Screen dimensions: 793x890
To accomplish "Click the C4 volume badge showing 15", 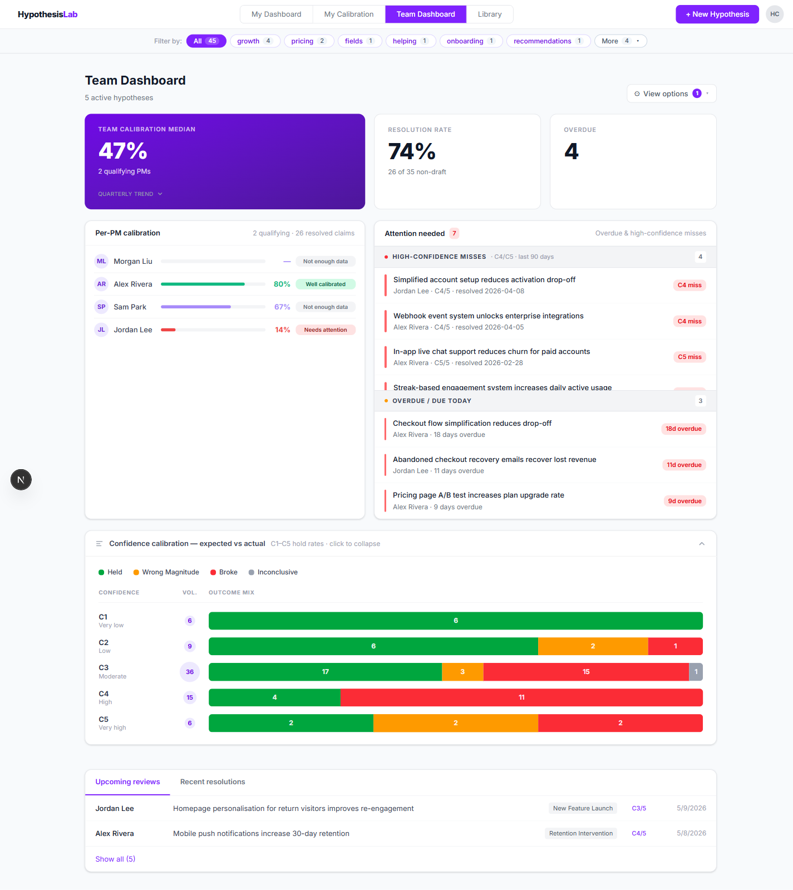I will point(190,697).
